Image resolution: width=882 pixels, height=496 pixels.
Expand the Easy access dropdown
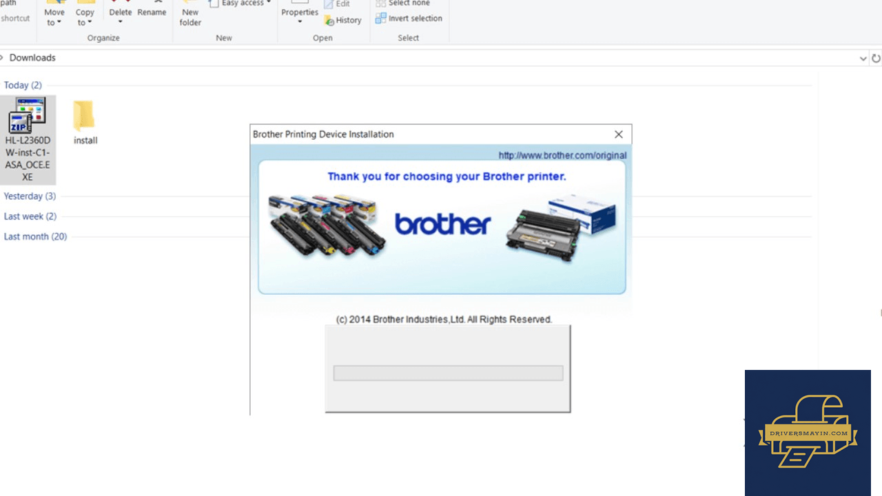click(240, 3)
